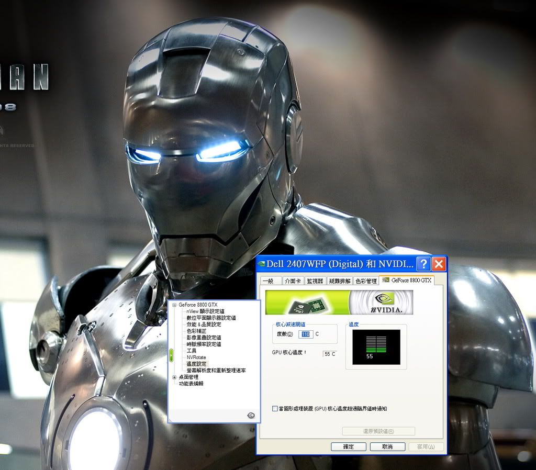This screenshot has width=536, height=470.
Task: Enable GPU core temperature threshold notification checkbox
Action: click(275, 408)
